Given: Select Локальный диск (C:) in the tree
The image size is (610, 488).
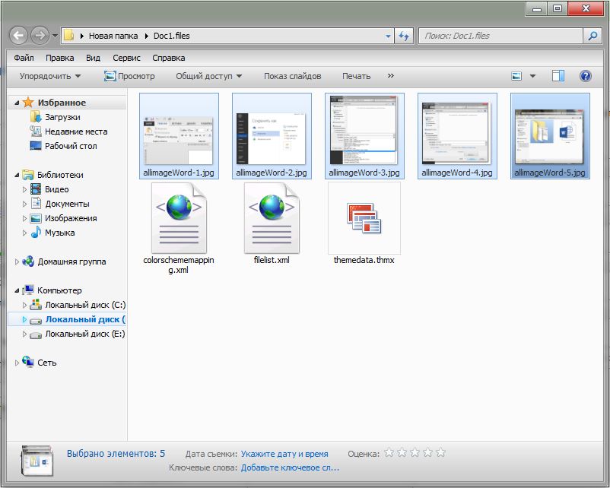Looking at the screenshot, I should point(84,305).
